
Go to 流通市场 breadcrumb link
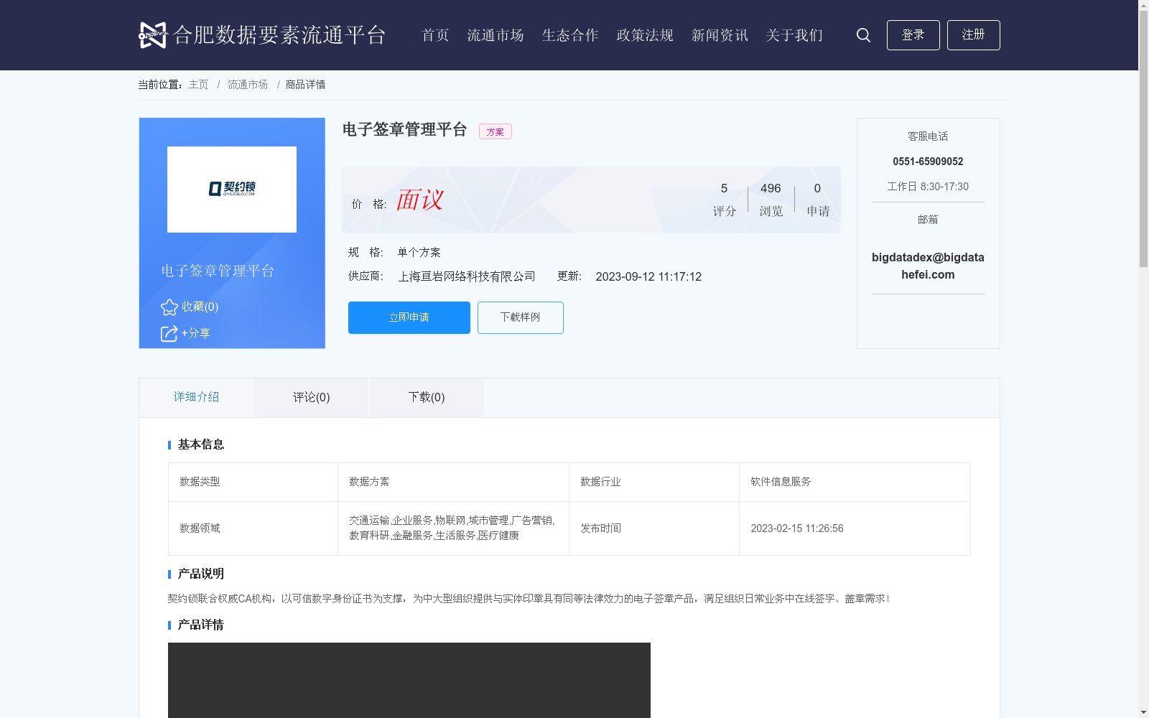[x=248, y=85]
